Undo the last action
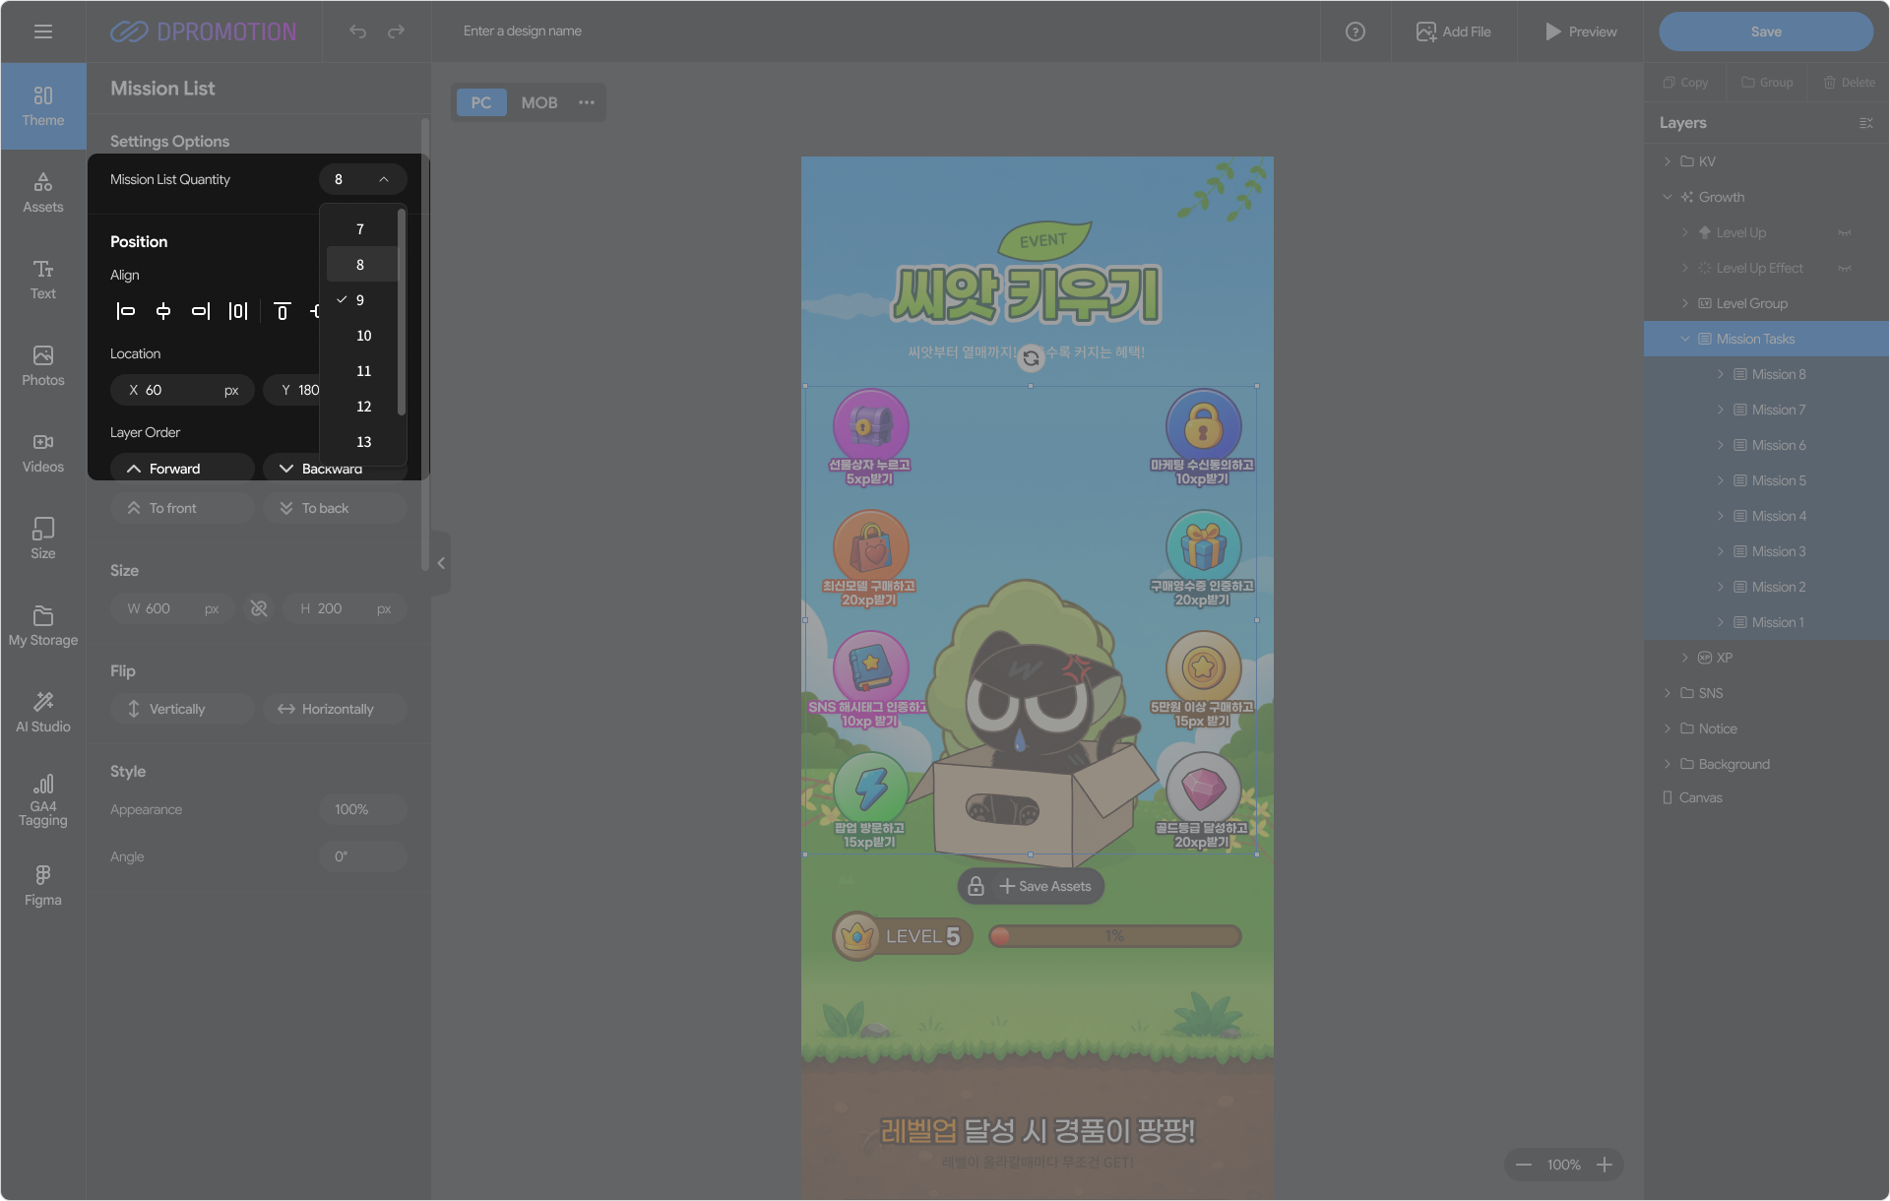This screenshot has height=1201, width=1890. point(357,32)
